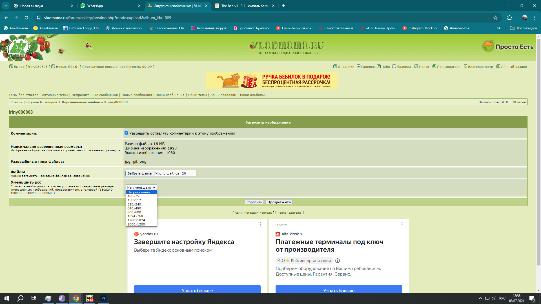Click the info icon next to organization rating
The image size is (541, 304).
click(338, 261)
